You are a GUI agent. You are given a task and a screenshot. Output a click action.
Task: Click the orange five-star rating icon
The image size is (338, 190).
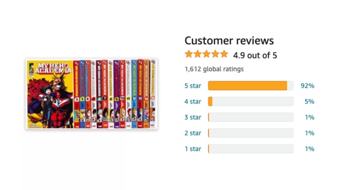point(206,54)
